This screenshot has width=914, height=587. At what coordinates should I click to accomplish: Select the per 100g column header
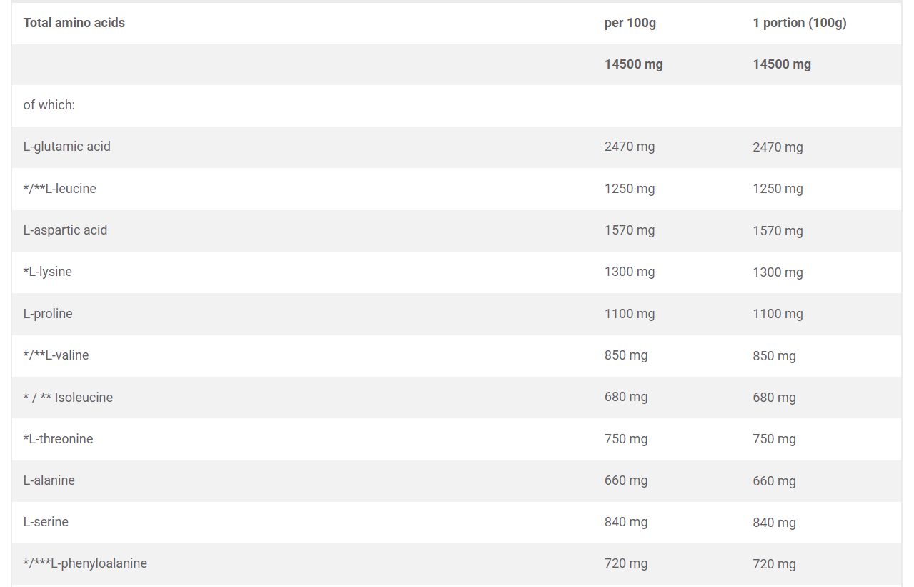630,23
